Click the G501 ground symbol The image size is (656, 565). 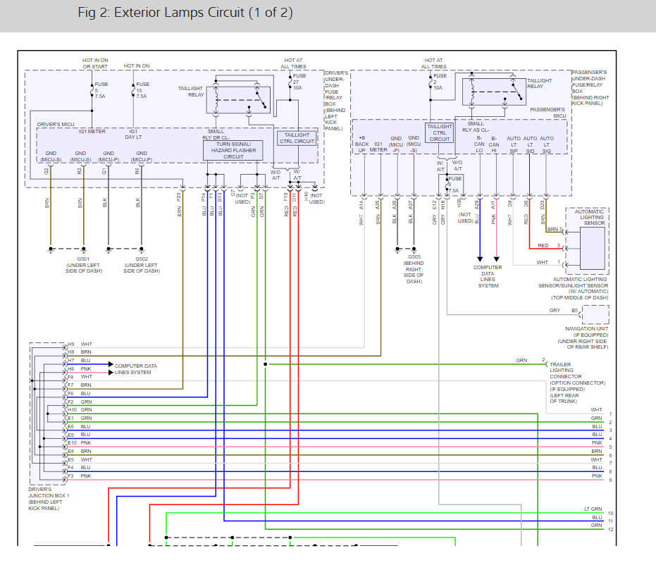click(x=84, y=250)
